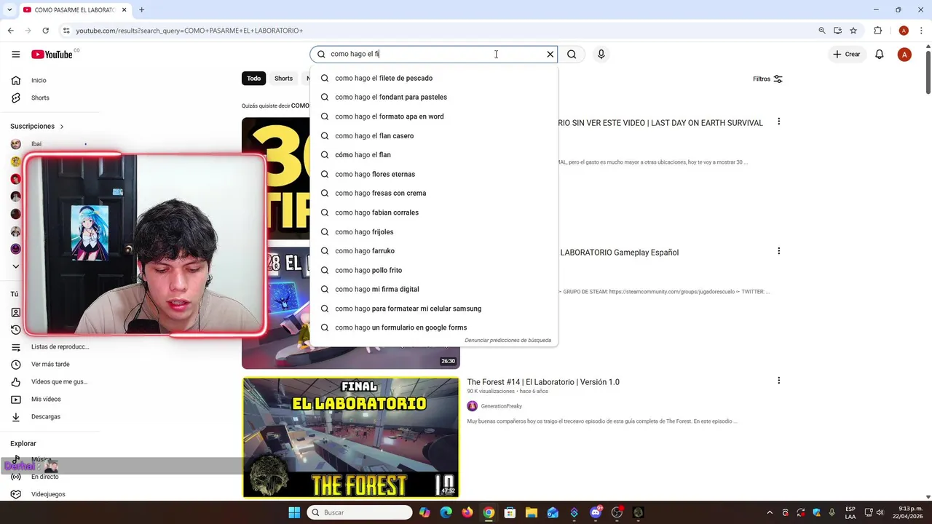Open the Windows Start menu
This screenshot has height=524, width=932.
(294, 512)
